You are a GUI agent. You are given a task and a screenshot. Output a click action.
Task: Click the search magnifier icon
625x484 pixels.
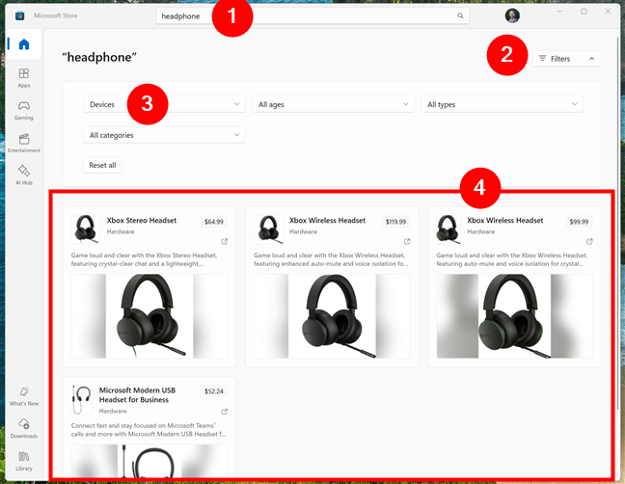pos(460,15)
